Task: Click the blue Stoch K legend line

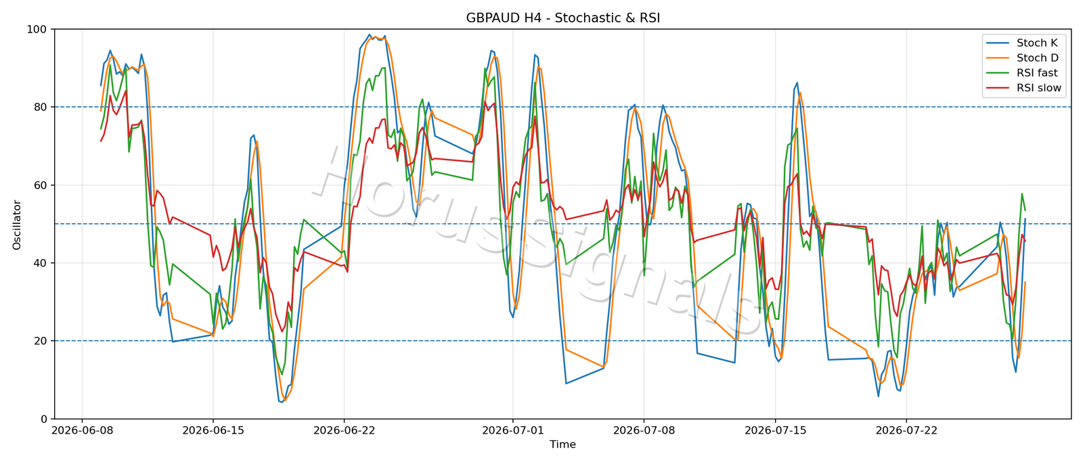Action: pyautogui.click(x=999, y=43)
